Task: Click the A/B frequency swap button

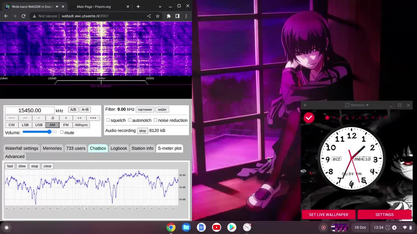Action: (x=73, y=110)
